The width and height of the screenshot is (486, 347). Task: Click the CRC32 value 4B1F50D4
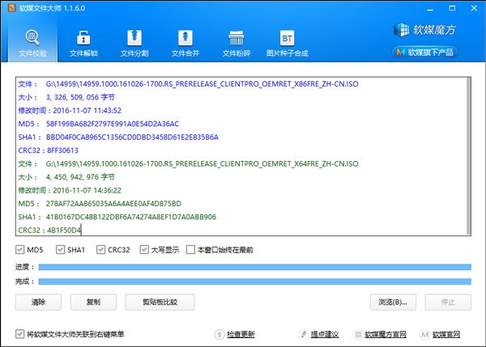click(x=64, y=231)
